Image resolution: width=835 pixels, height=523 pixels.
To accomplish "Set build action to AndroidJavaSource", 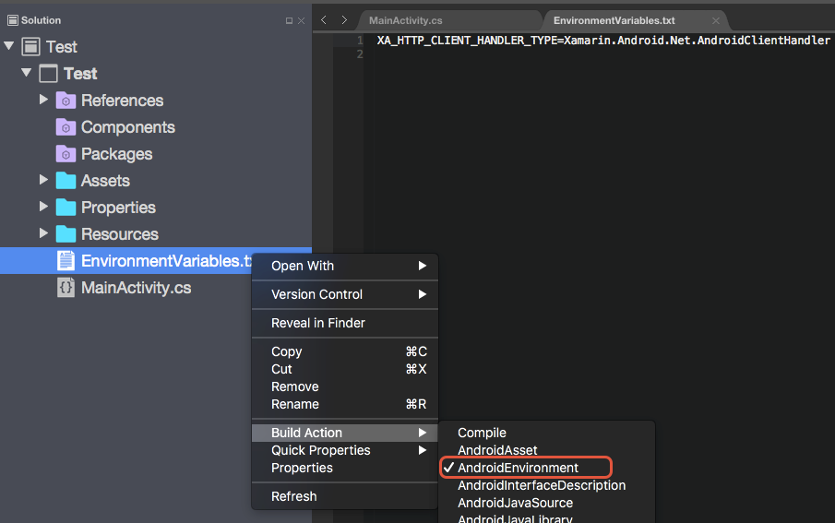I will (x=547, y=504).
